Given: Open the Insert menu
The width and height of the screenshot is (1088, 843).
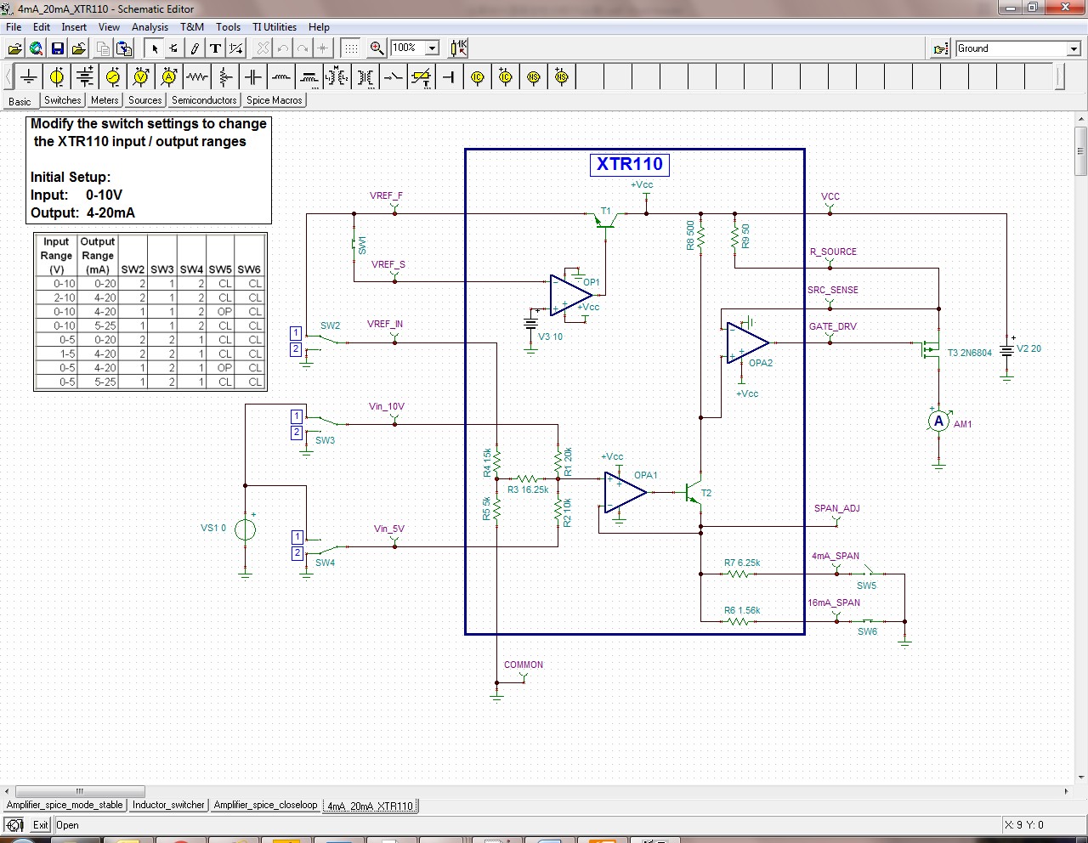Looking at the screenshot, I should click(x=74, y=27).
